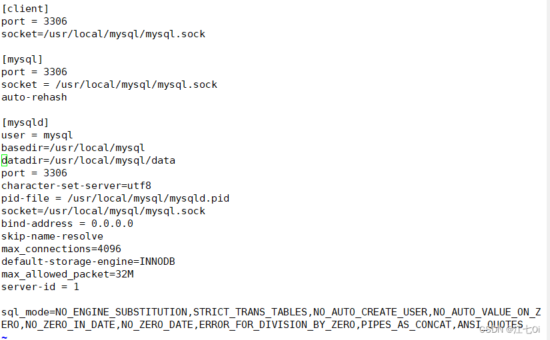
Task: Click the default-storage-engine=INNODB line
Action: tap(89, 261)
